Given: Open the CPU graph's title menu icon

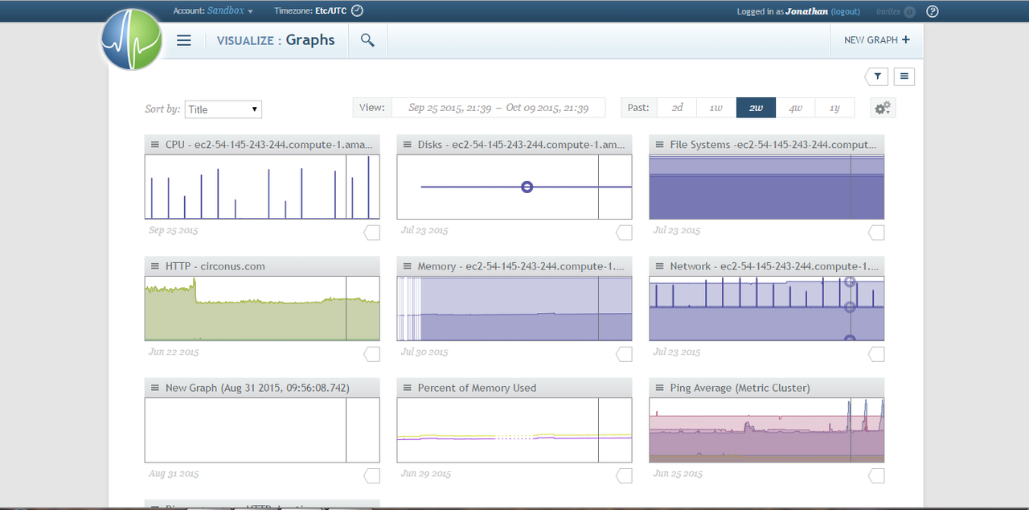Looking at the screenshot, I should point(154,144).
